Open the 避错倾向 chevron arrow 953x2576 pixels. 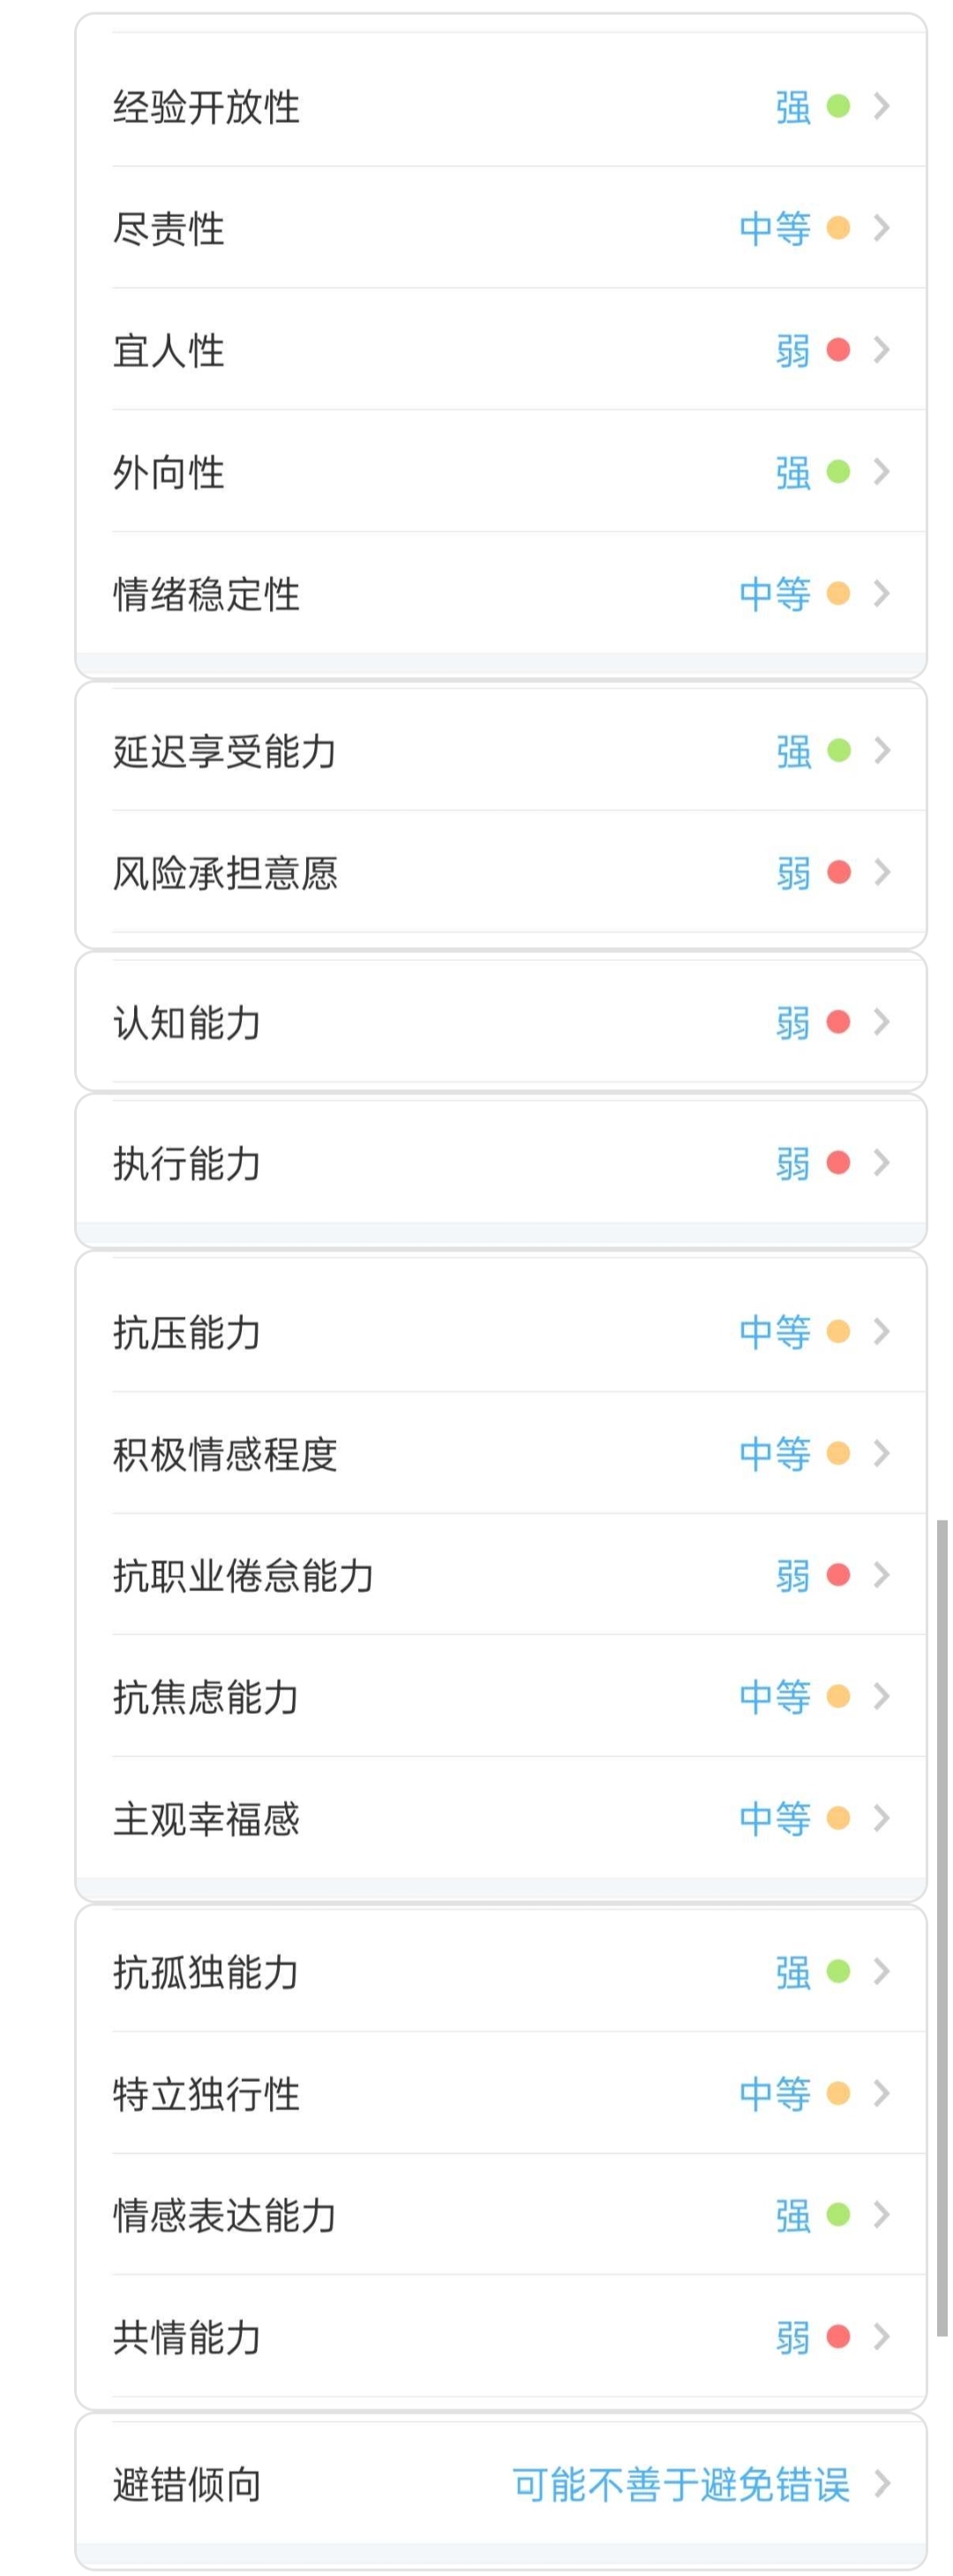(881, 2483)
